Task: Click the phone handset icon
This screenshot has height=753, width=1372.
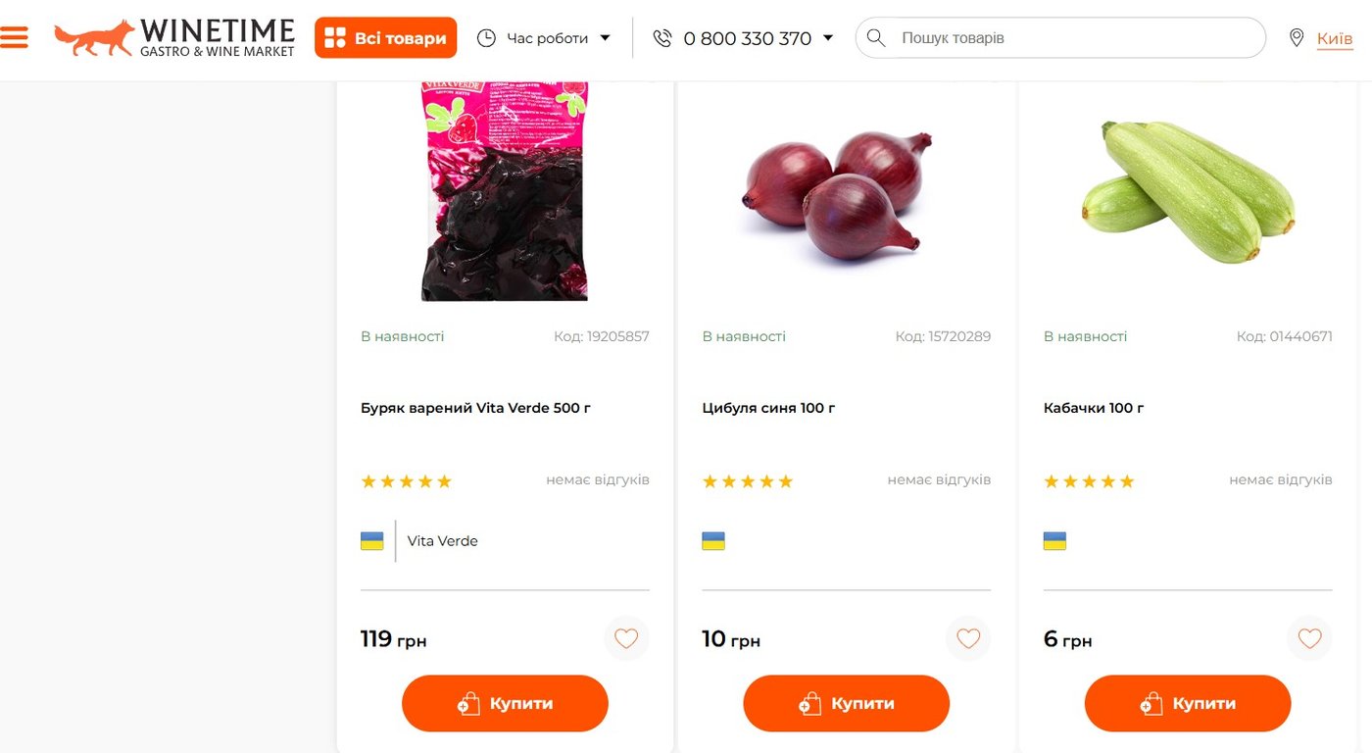Action: 662,38
